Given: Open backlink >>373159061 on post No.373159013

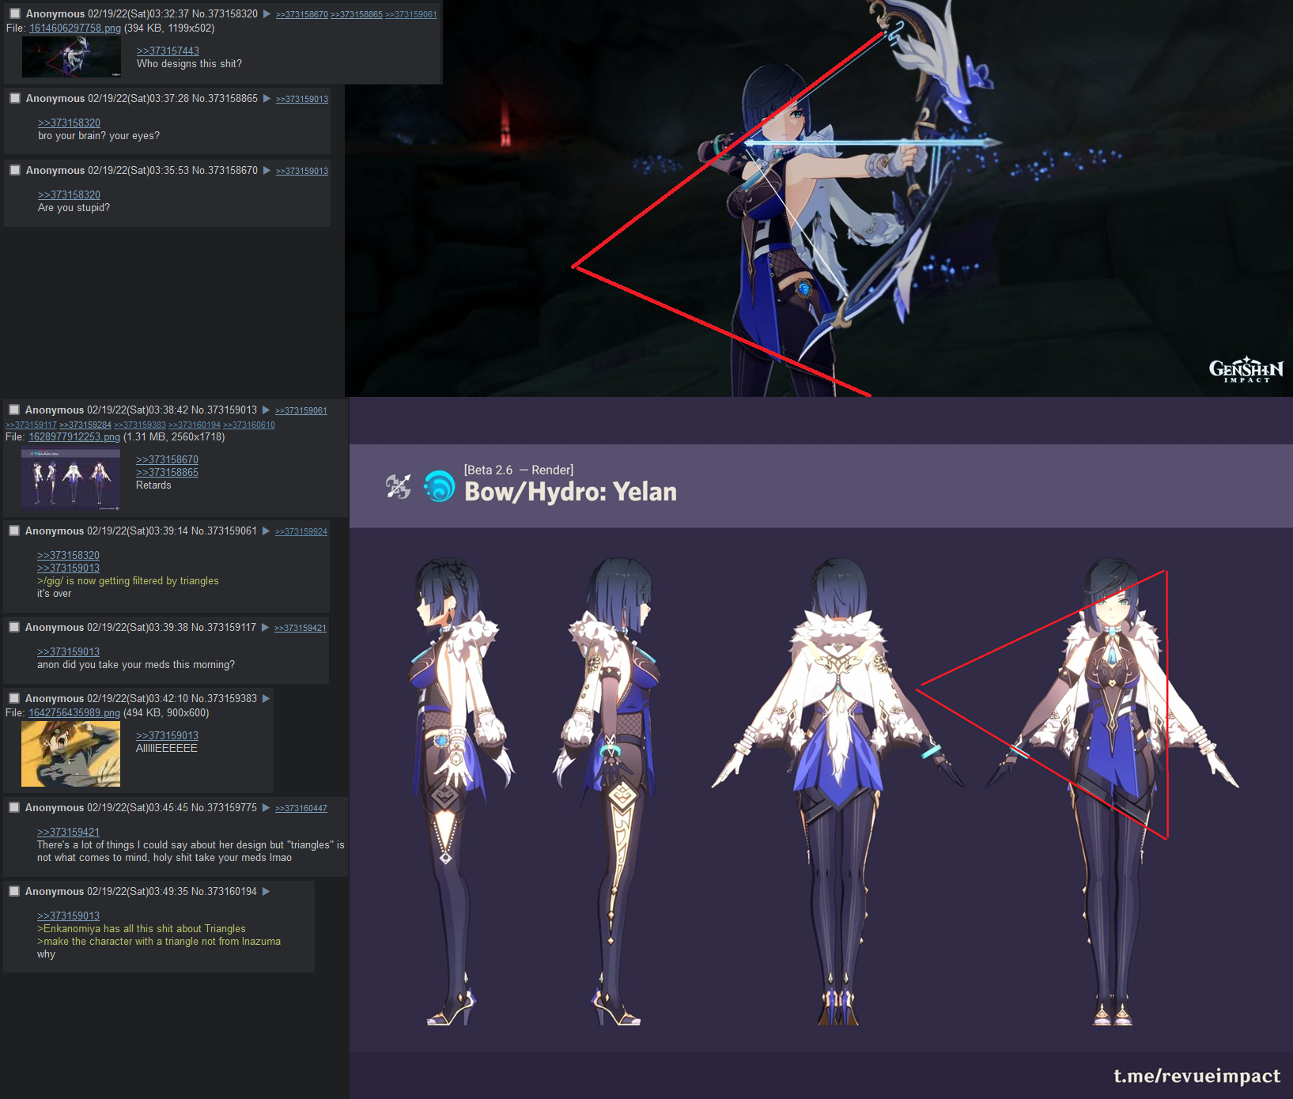Looking at the screenshot, I should [x=301, y=411].
